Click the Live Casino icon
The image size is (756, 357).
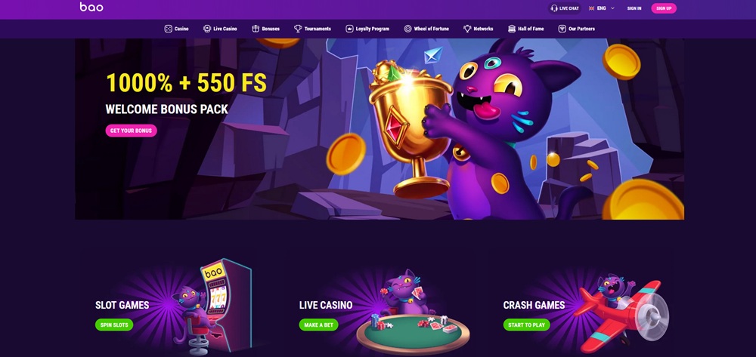(x=207, y=29)
